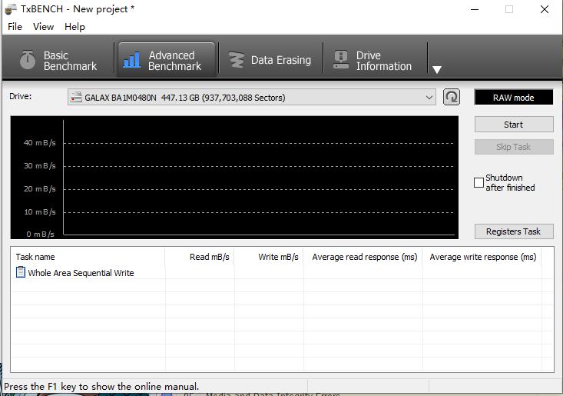
Task: Maximize the TxBENCH window
Action: 508,9
